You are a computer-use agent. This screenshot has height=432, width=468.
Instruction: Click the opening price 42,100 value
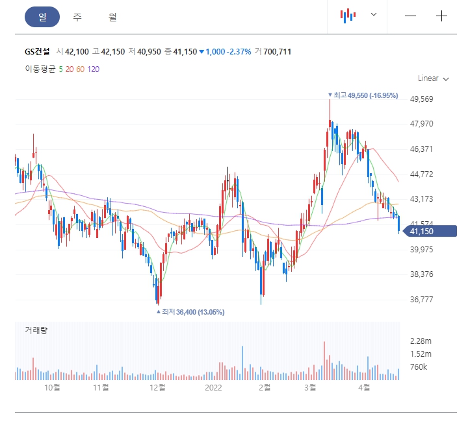click(77, 52)
